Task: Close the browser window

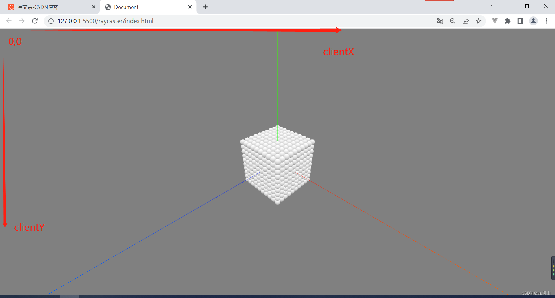Action: pos(546,6)
